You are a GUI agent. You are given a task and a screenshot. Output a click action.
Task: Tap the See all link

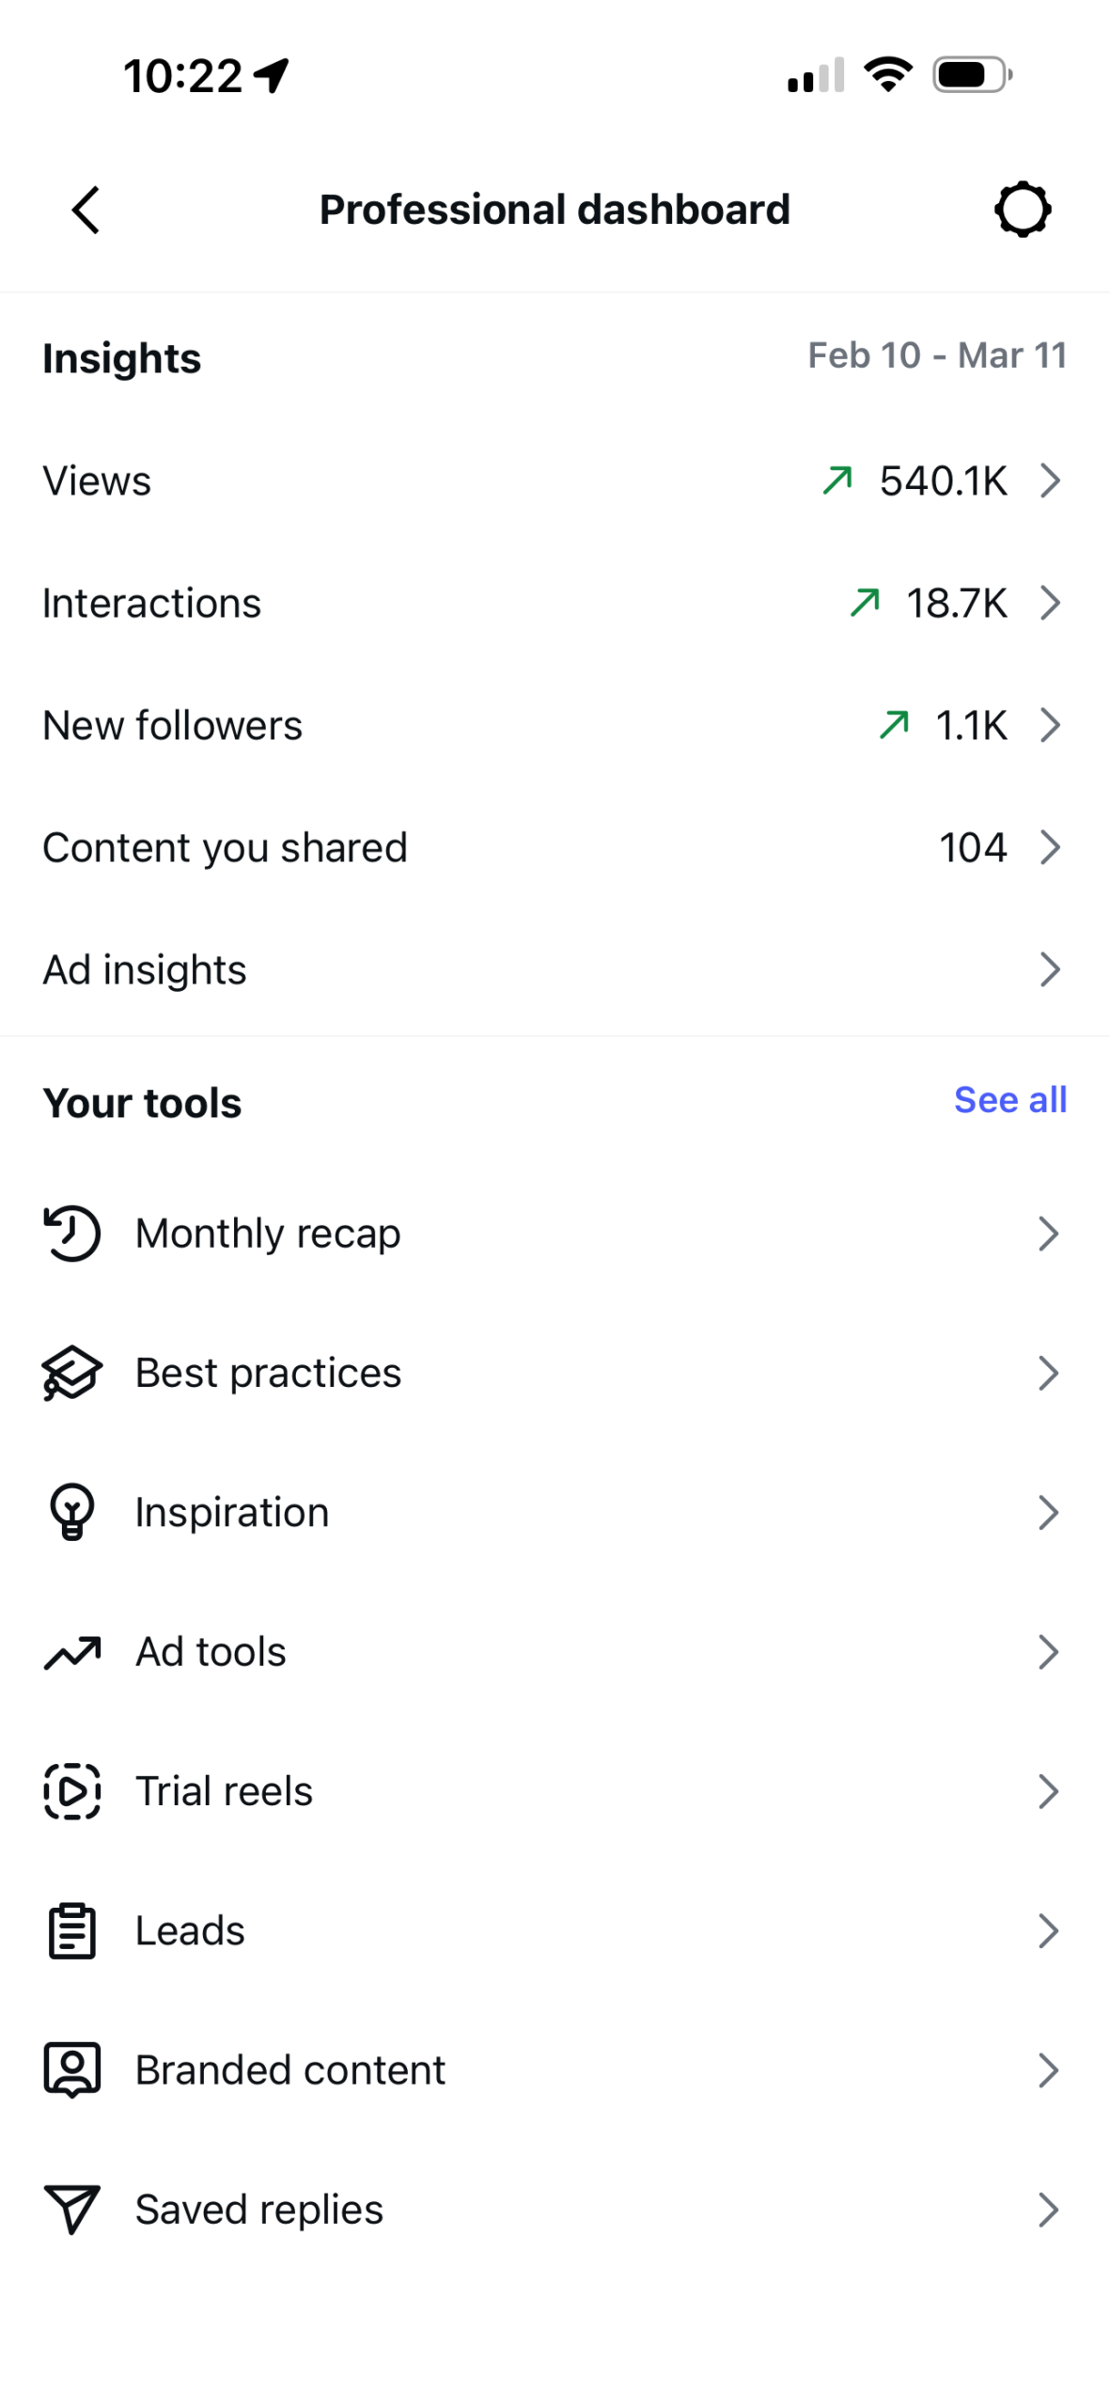(x=1009, y=1099)
